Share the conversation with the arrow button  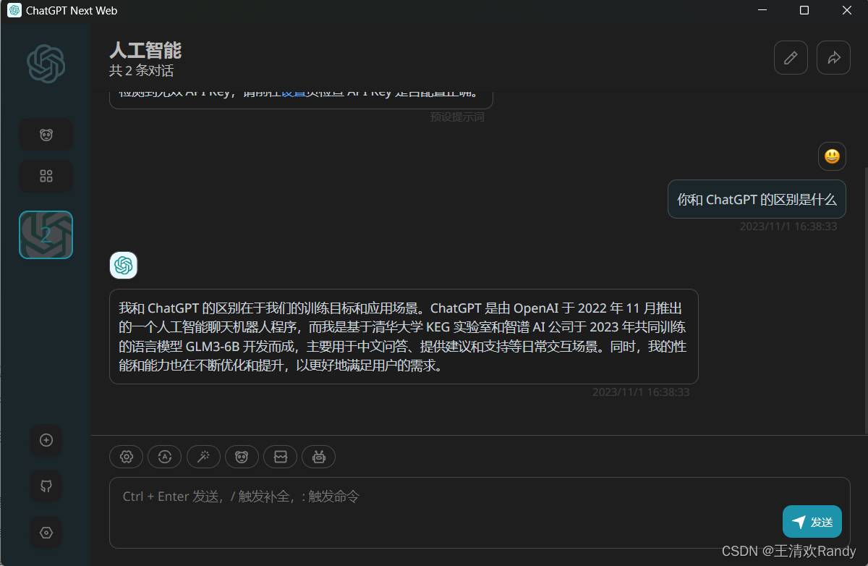833,58
